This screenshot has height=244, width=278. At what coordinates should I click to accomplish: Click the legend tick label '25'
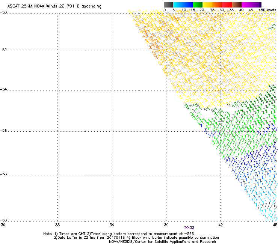pos(212,10)
